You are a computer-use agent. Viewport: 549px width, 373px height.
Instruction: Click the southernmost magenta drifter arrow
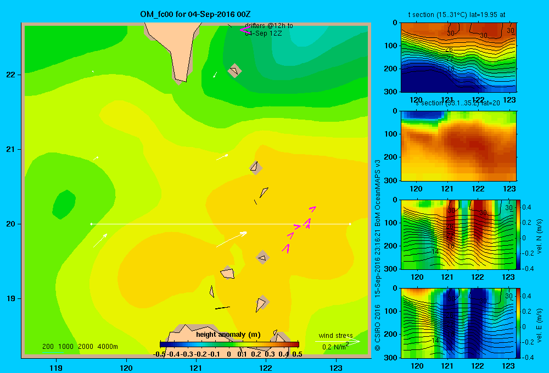click(286, 248)
